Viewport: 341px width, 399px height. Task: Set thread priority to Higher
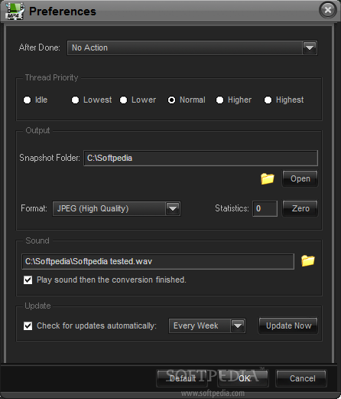(x=219, y=100)
